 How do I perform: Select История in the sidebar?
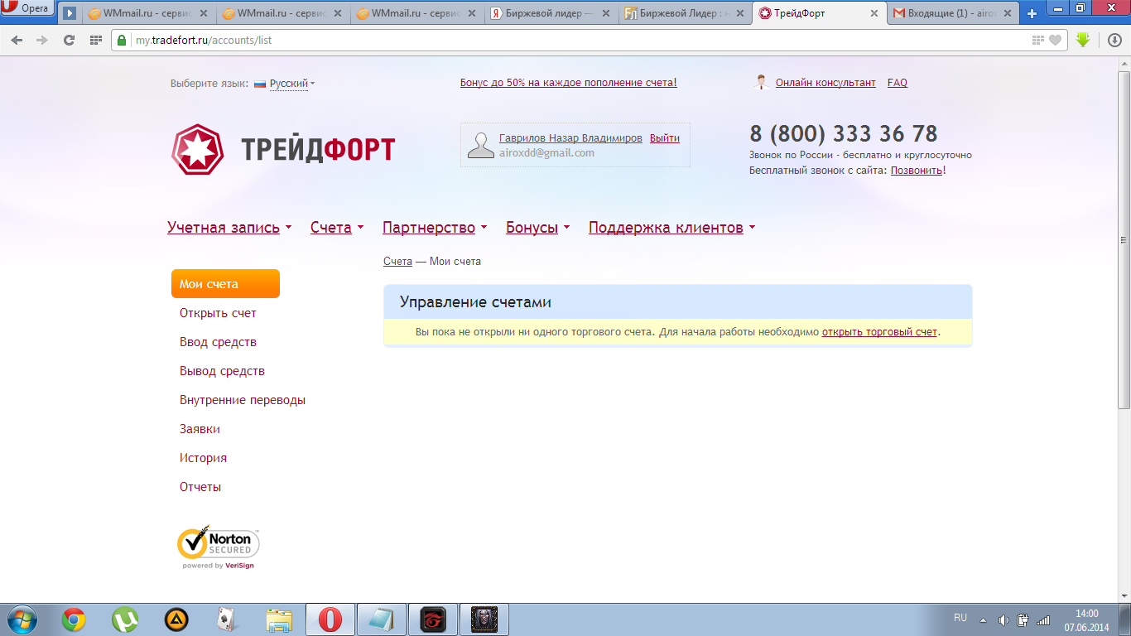[x=203, y=458]
